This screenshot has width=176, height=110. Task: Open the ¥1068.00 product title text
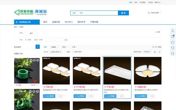pos(146,90)
